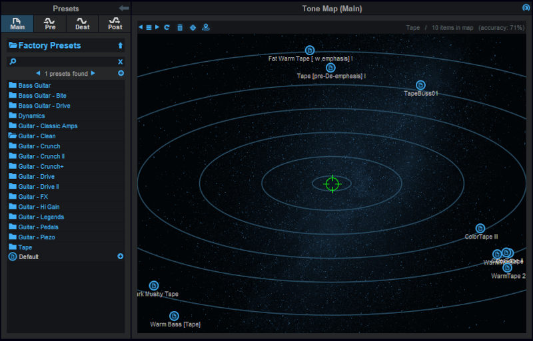The height and width of the screenshot is (341, 533).
Task: Switch to the Pre tab
Action: 50,23
